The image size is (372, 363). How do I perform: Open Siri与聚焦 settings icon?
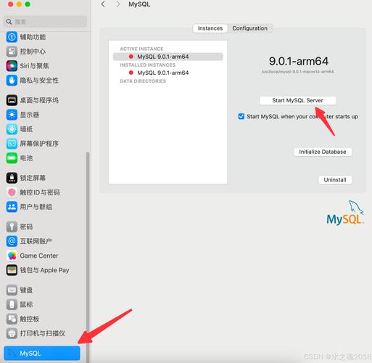click(x=12, y=66)
